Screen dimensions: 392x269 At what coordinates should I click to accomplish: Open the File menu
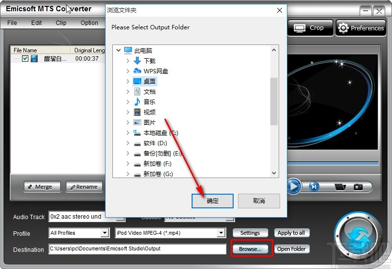(12, 23)
